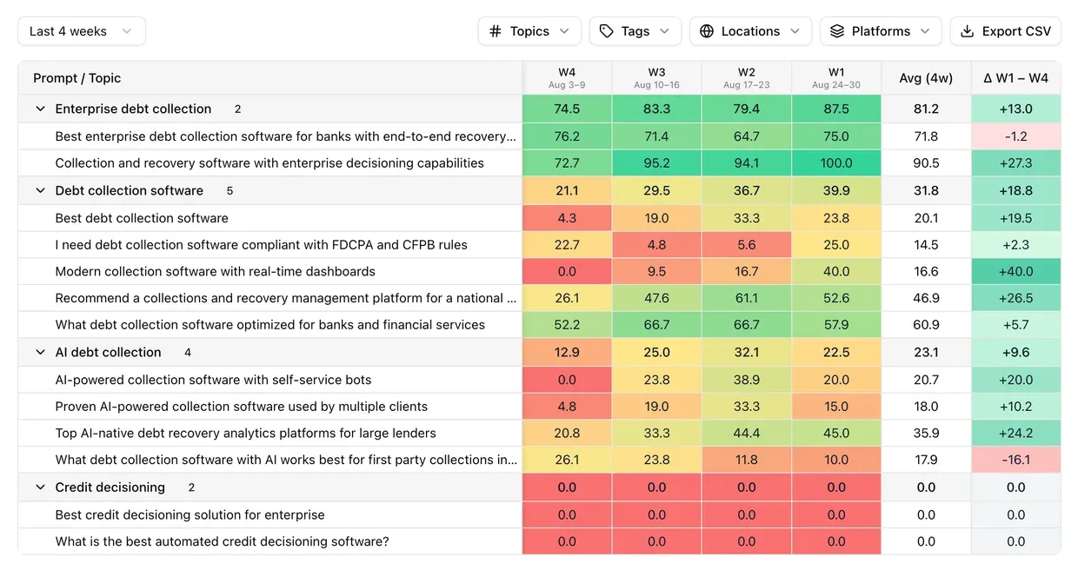Click the 100.0 heatmap cell in W1

click(836, 162)
